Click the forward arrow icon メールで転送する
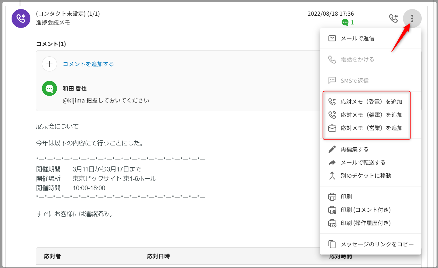The image size is (438, 268). pos(332,162)
